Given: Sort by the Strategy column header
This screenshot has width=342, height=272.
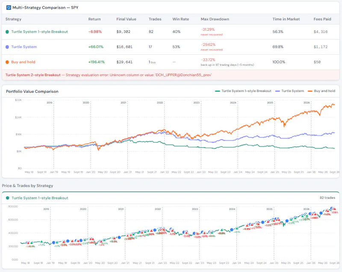Looking at the screenshot, I should click(x=13, y=19).
